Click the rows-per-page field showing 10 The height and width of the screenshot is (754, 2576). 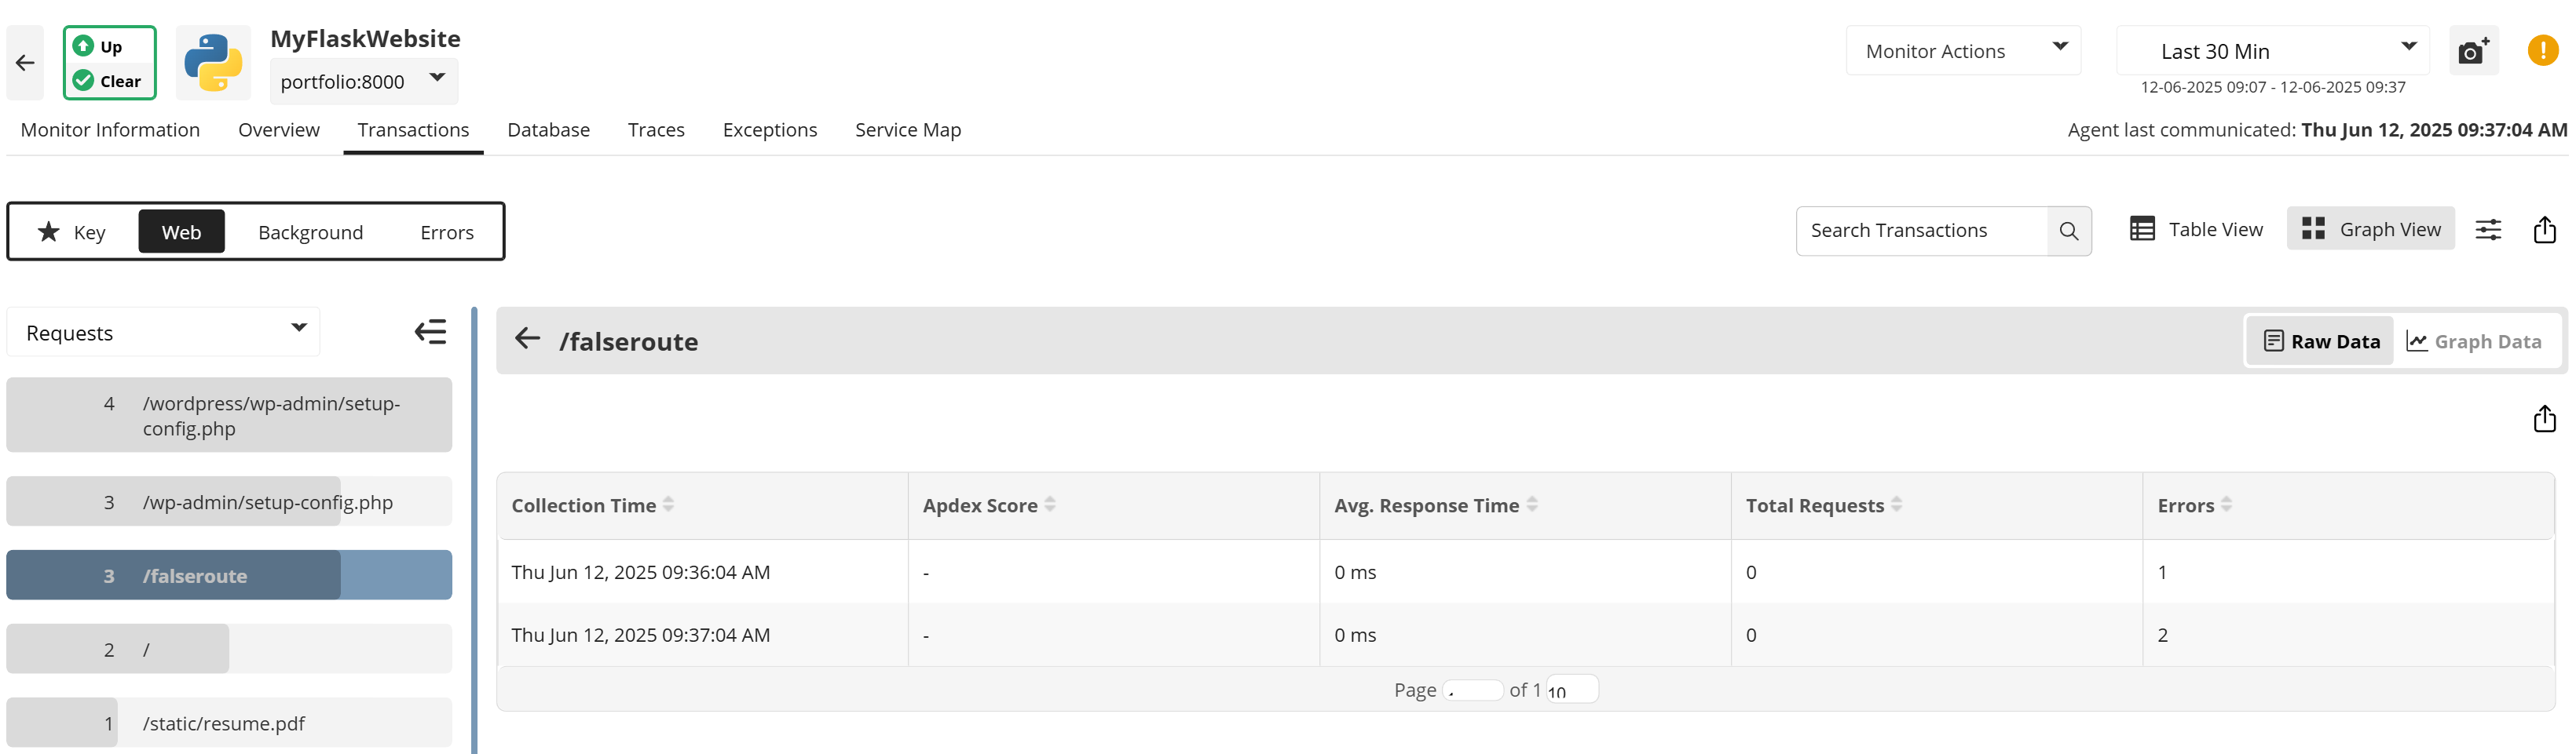coord(1572,690)
